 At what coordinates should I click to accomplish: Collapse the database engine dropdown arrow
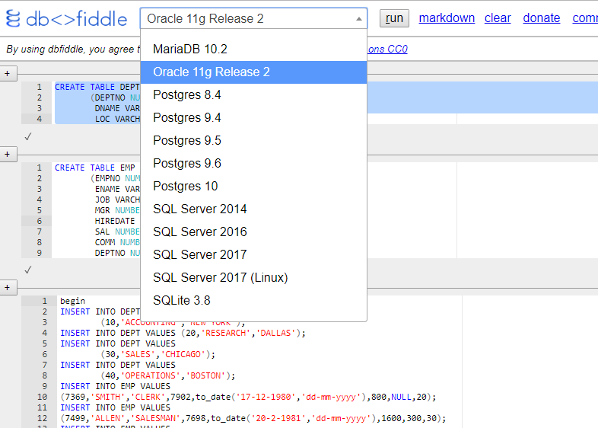click(x=358, y=19)
